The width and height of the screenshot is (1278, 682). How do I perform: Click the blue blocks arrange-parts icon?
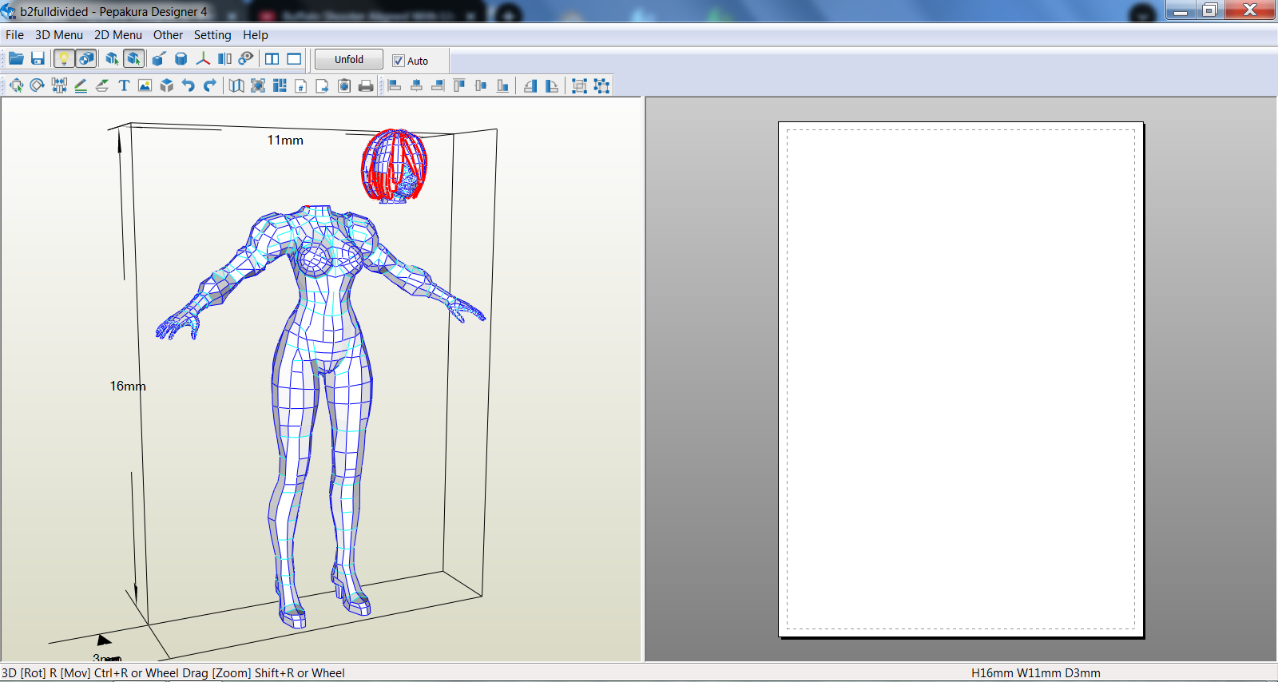point(280,85)
